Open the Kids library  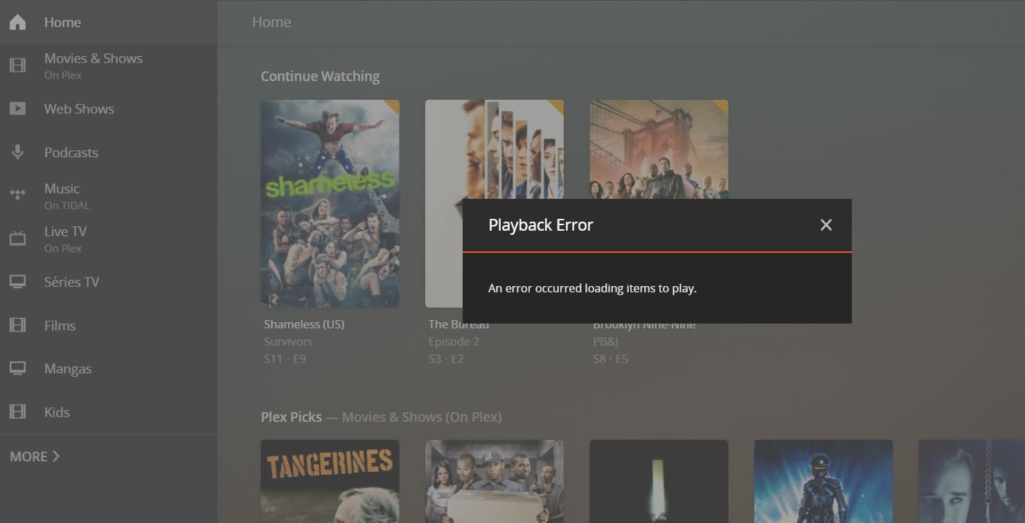click(109, 412)
